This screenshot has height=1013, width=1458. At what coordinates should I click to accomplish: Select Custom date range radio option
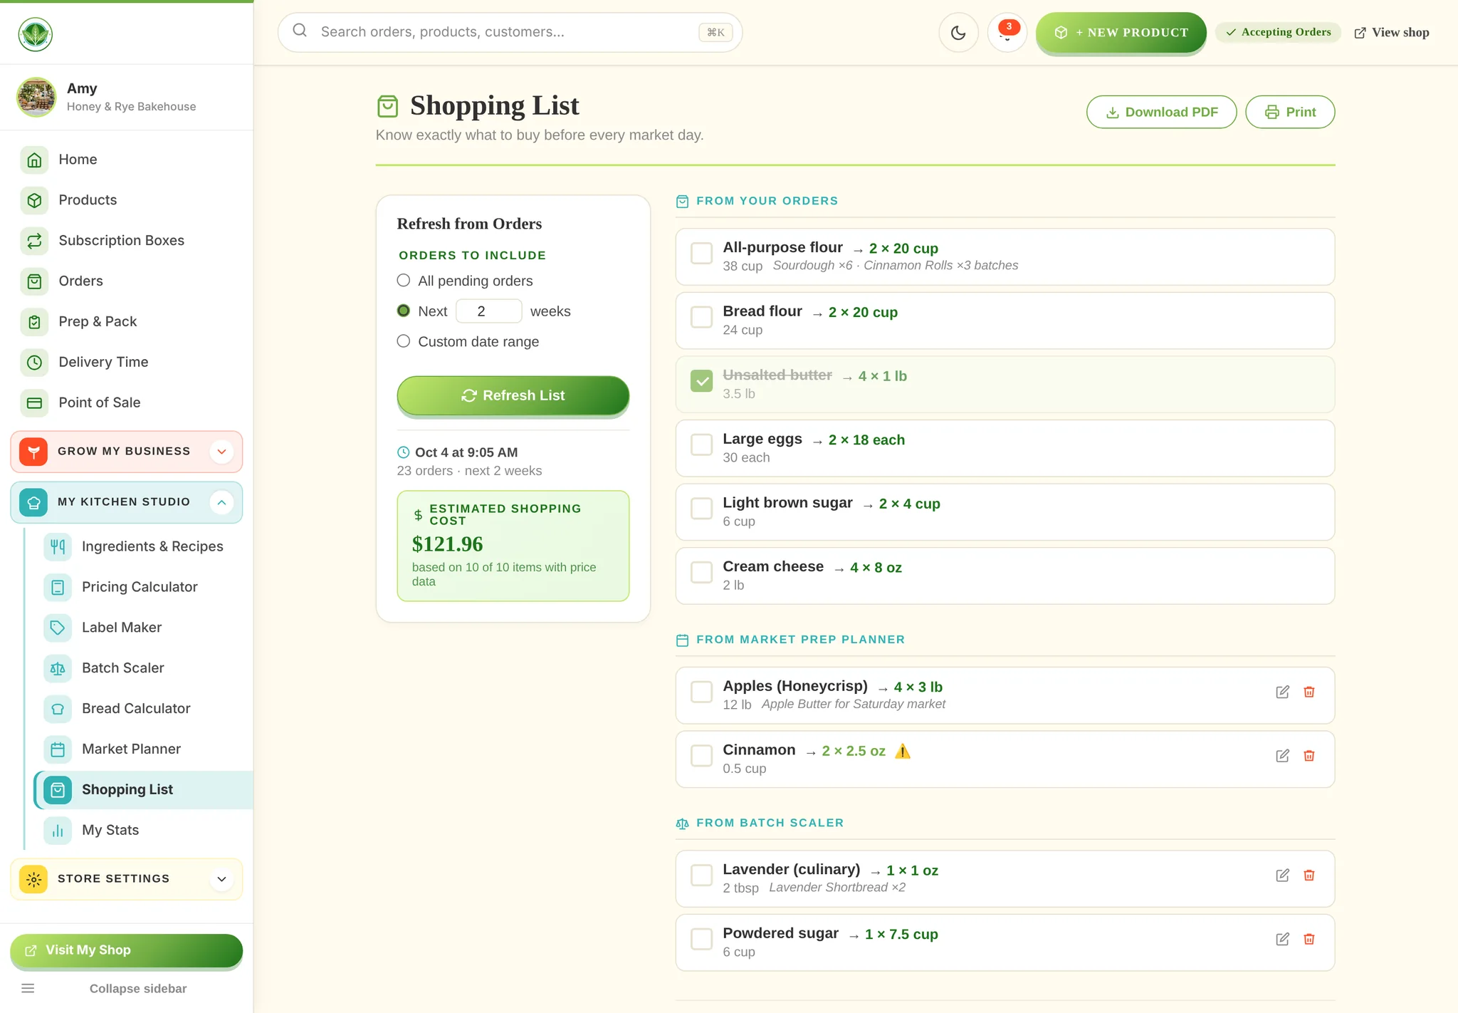(x=404, y=341)
